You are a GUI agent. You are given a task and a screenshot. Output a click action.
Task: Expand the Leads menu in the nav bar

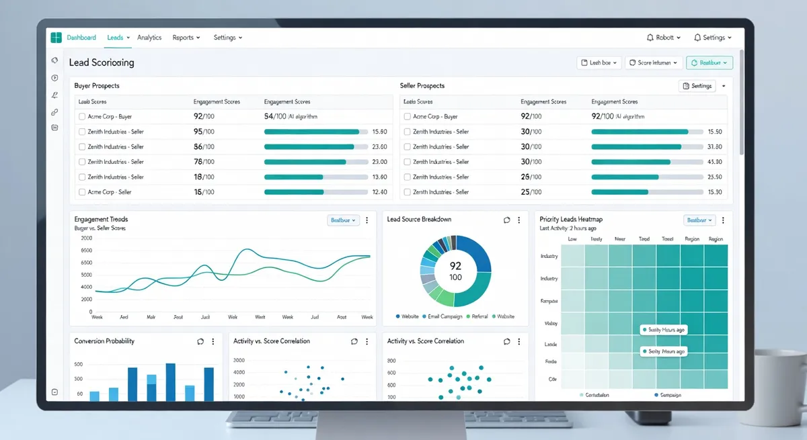coord(118,38)
